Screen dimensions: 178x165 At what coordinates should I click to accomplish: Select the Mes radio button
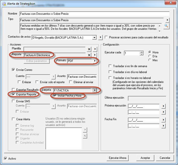(x=150, y=60)
